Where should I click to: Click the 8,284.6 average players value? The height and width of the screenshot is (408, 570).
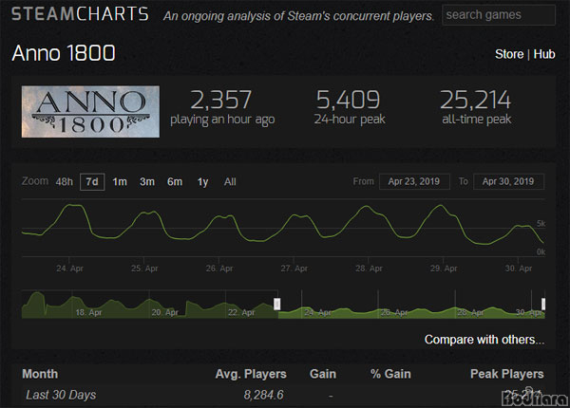tap(263, 395)
